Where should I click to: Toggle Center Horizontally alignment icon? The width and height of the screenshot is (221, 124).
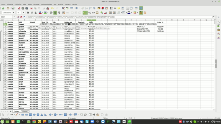tap(55, 13)
